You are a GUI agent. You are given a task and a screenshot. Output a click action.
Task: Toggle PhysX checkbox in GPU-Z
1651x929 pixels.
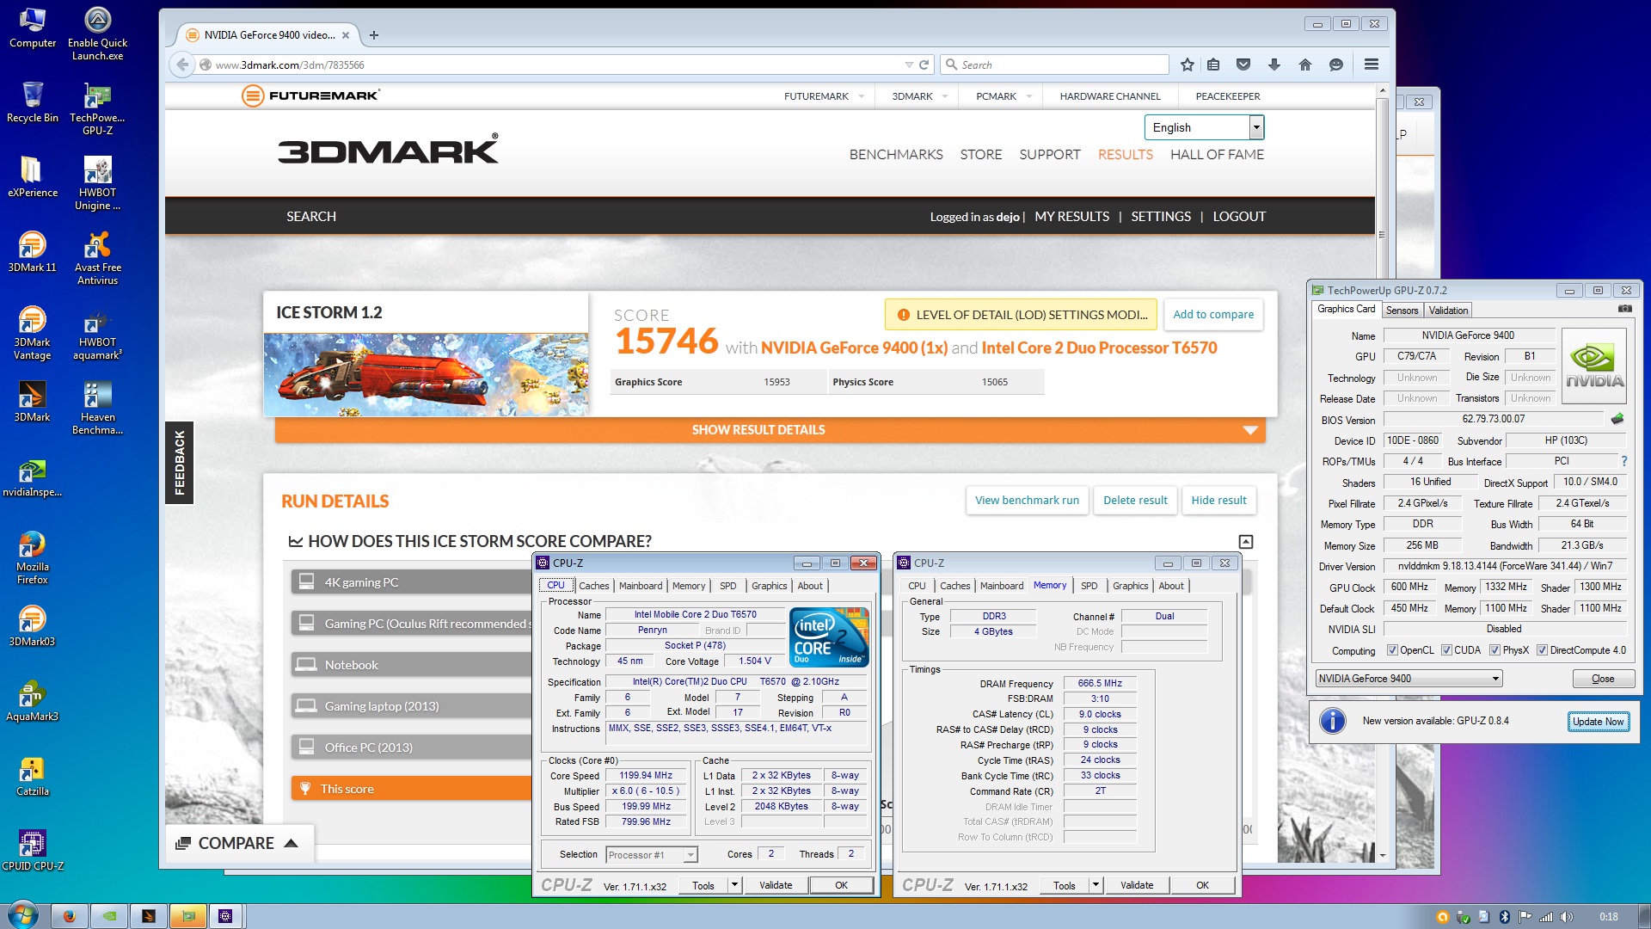1494,650
